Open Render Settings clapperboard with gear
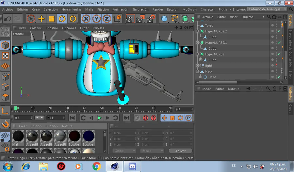The width and height of the screenshot is (294, 172). 151,19
